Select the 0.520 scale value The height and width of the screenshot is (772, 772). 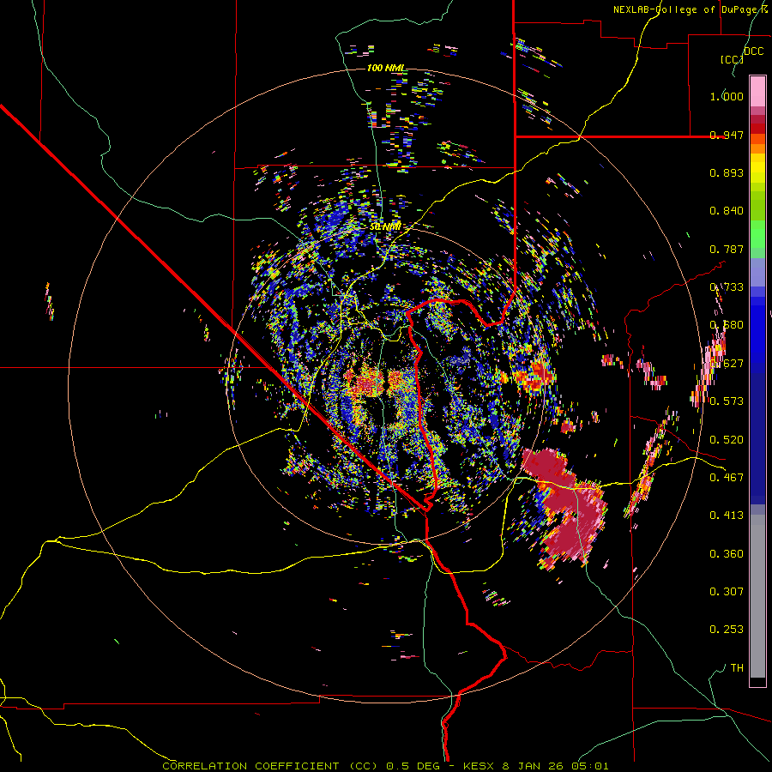click(x=727, y=439)
